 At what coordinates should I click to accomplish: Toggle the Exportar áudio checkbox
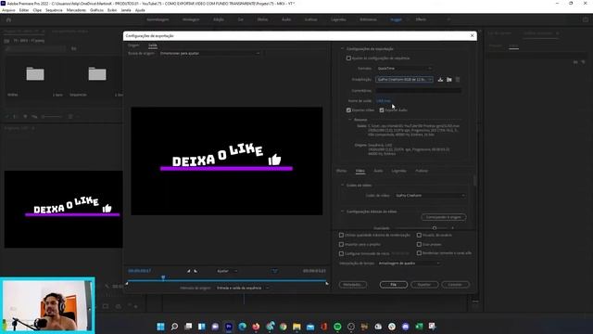point(382,110)
